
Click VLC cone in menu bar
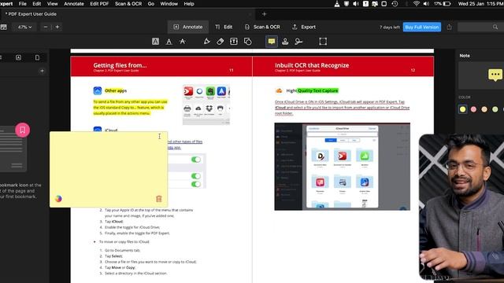(x=337, y=4)
